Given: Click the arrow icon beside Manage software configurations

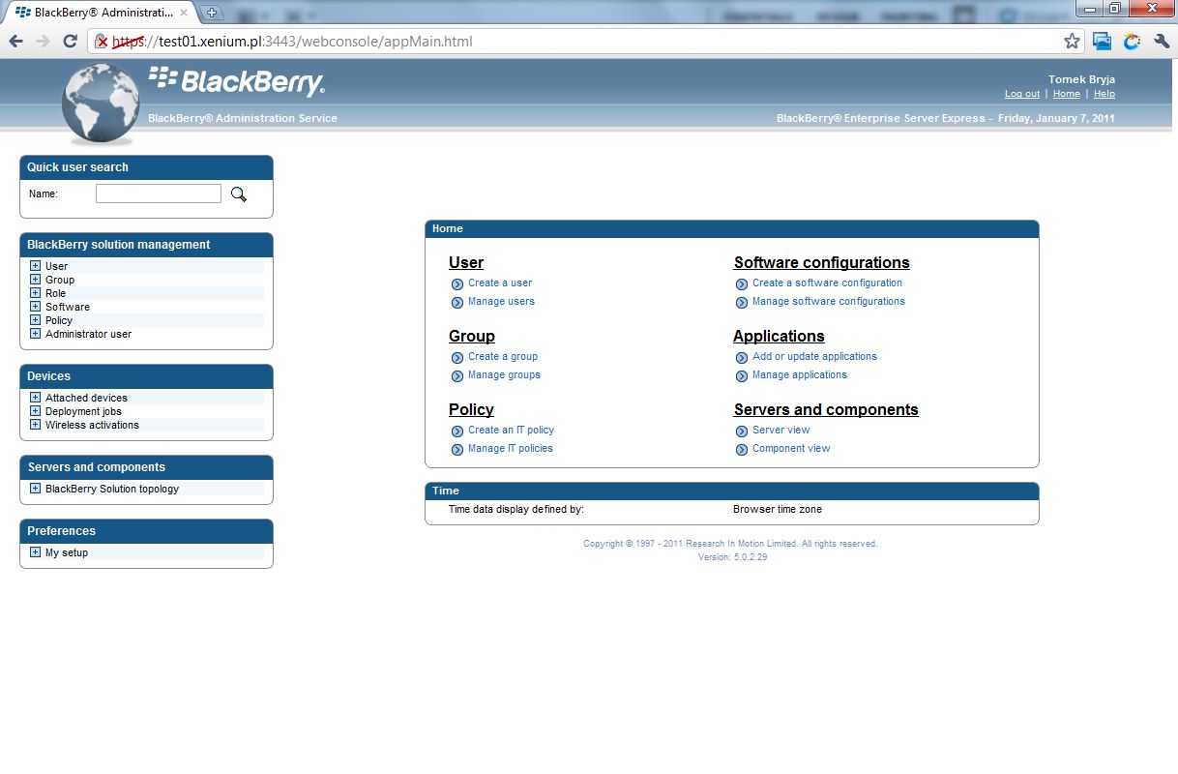Looking at the screenshot, I should (x=742, y=302).
